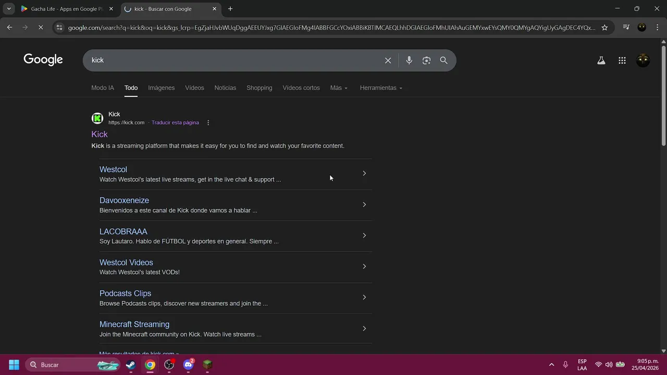
Task: Go back with browser back arrow
Action: [x=9, y=28]
